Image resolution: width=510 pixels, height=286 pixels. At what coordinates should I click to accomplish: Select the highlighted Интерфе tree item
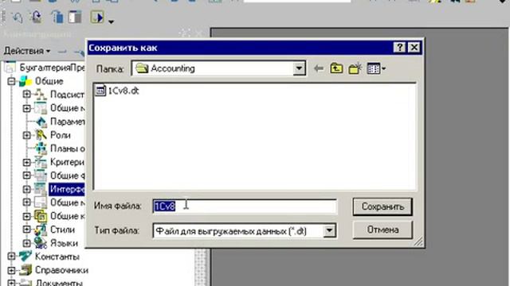pyautogui.click(x=67, y=189)
